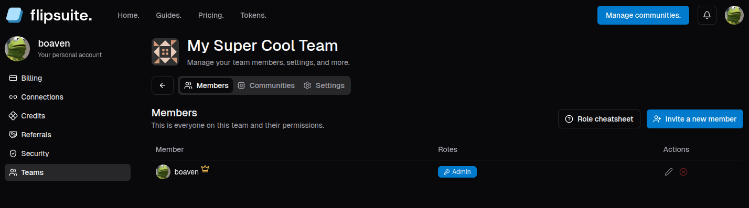Open Tokens. in top navigation

(x=253, y=15)
